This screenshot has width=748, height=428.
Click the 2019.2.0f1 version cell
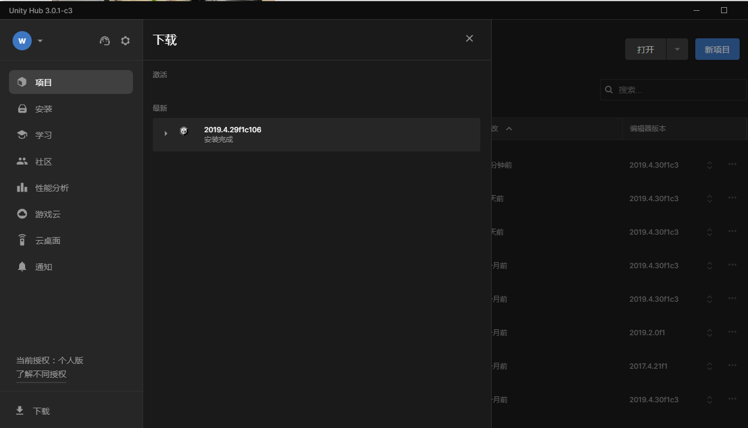coord(647,332)
